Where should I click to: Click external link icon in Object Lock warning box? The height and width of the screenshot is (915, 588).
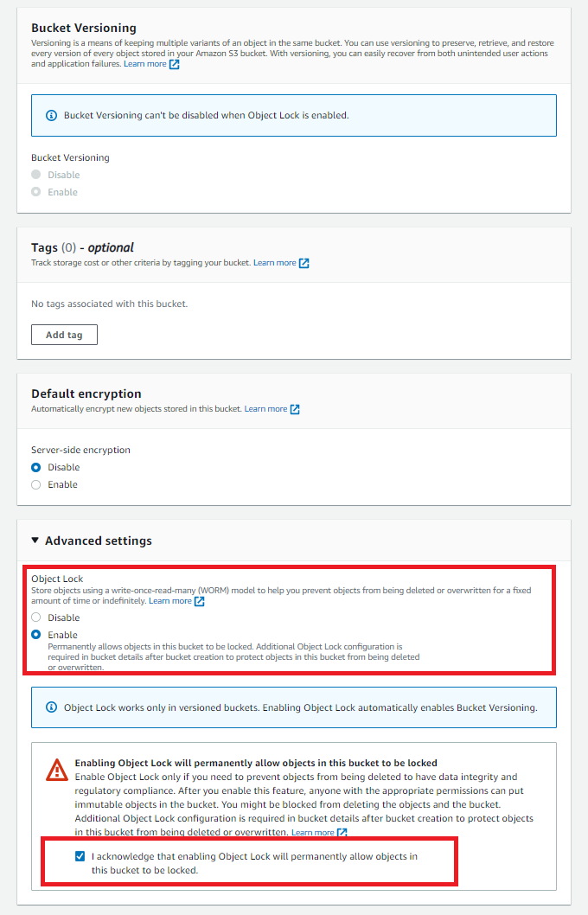[x=342, y=833]
